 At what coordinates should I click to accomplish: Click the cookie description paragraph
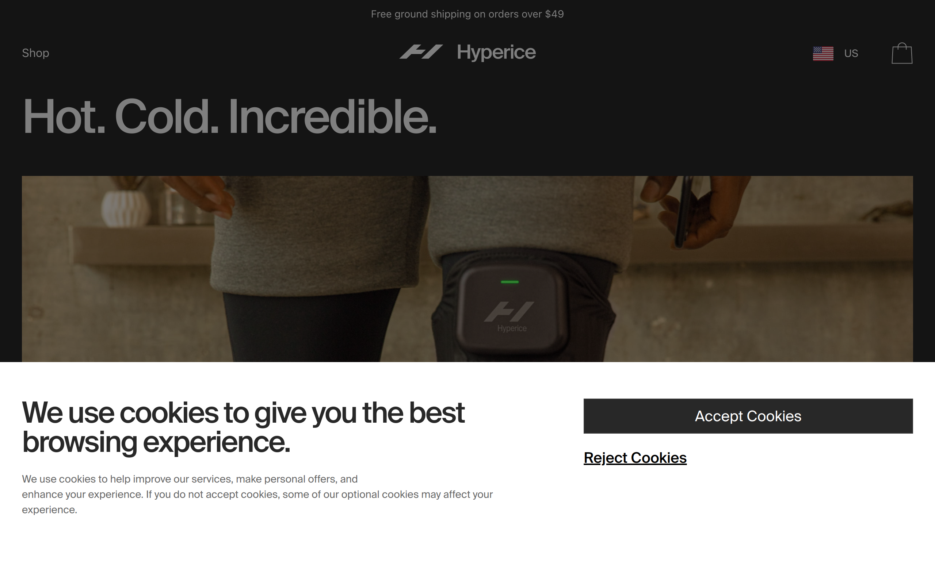point(257,494)
